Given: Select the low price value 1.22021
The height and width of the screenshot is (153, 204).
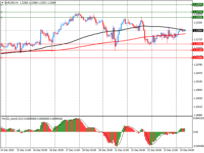Looking at the screenshot, I should [x=42, y=3].
